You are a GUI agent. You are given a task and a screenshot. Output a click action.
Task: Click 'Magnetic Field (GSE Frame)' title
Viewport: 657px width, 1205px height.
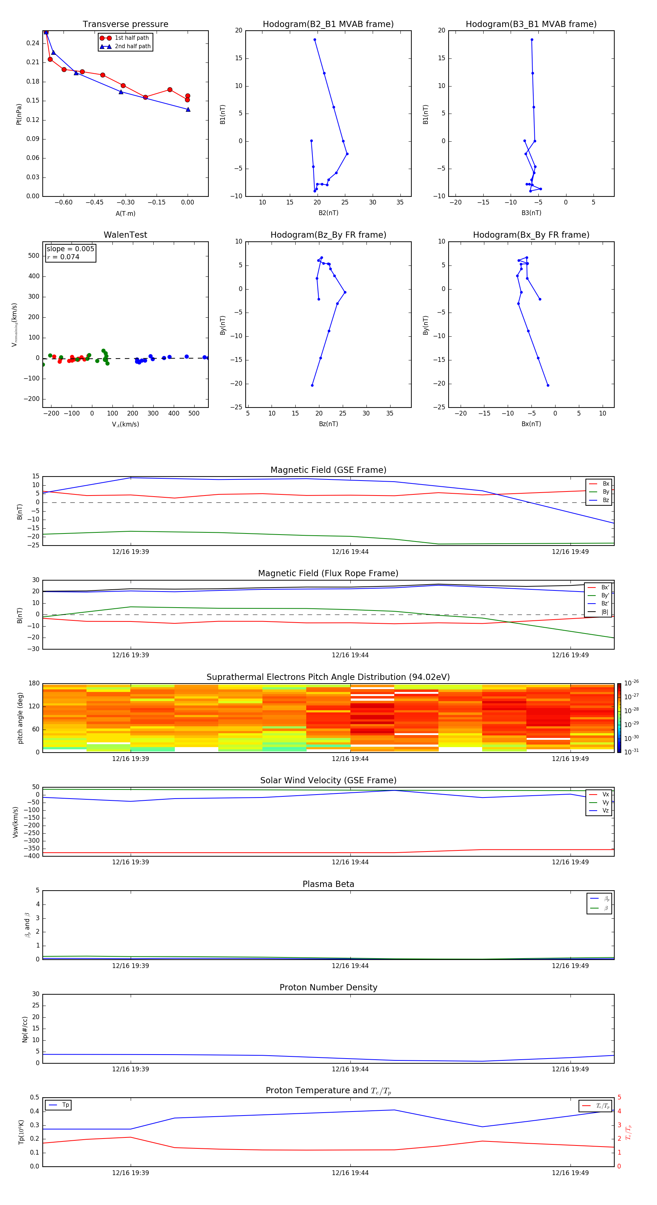[x=328, y=470]
